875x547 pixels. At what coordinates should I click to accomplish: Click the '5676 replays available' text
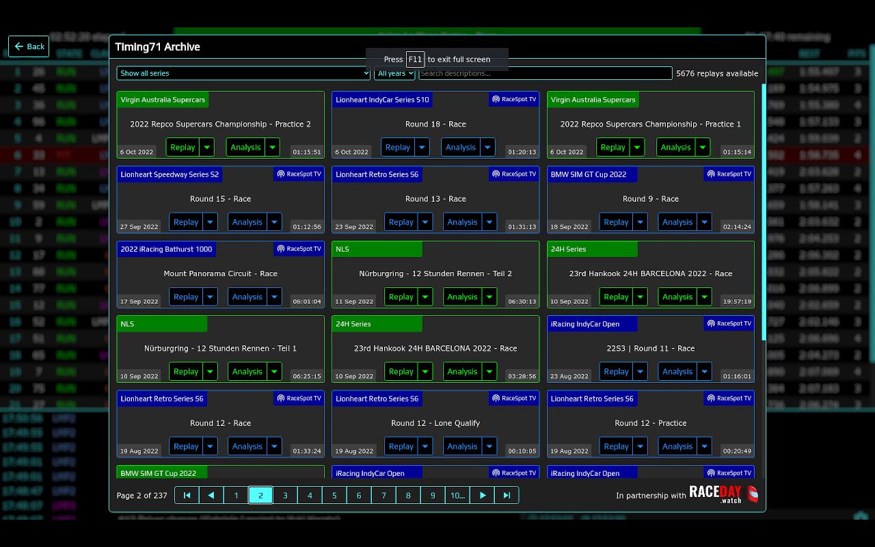pos(717,73)
